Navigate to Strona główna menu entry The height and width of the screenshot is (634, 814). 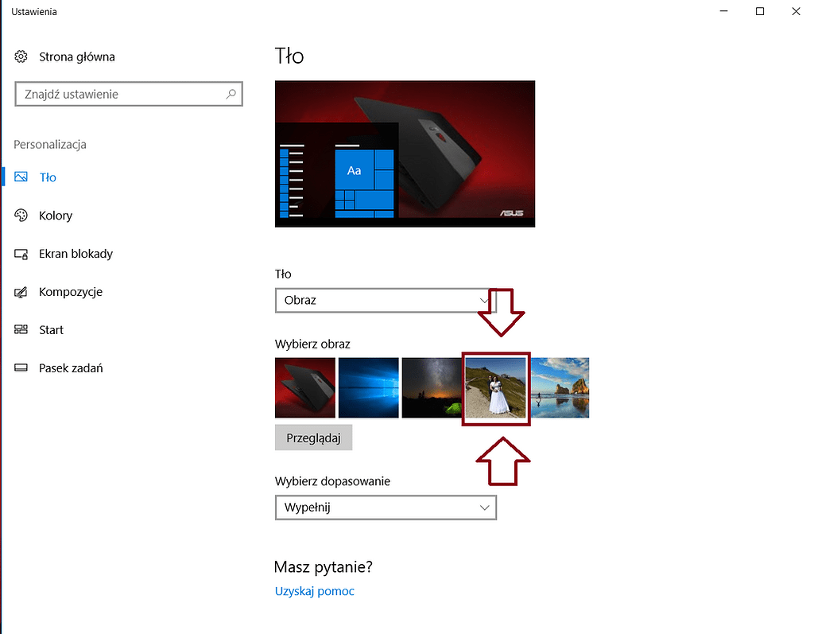[x=76, y=56]
